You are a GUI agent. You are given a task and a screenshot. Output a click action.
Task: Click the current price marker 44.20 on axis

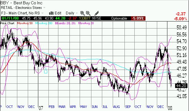181,86
